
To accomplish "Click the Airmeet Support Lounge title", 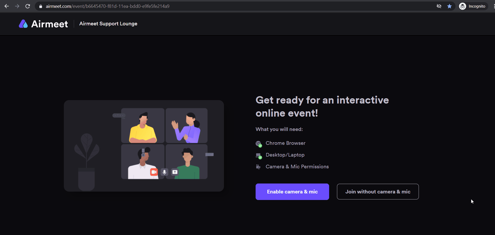I will [x=108, y=24].
